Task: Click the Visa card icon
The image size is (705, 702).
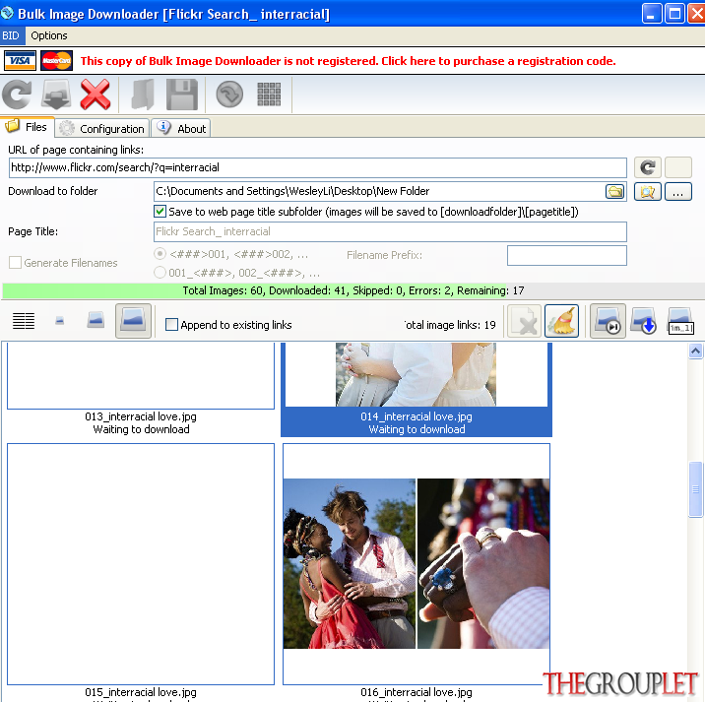Action: pos(20,61)
